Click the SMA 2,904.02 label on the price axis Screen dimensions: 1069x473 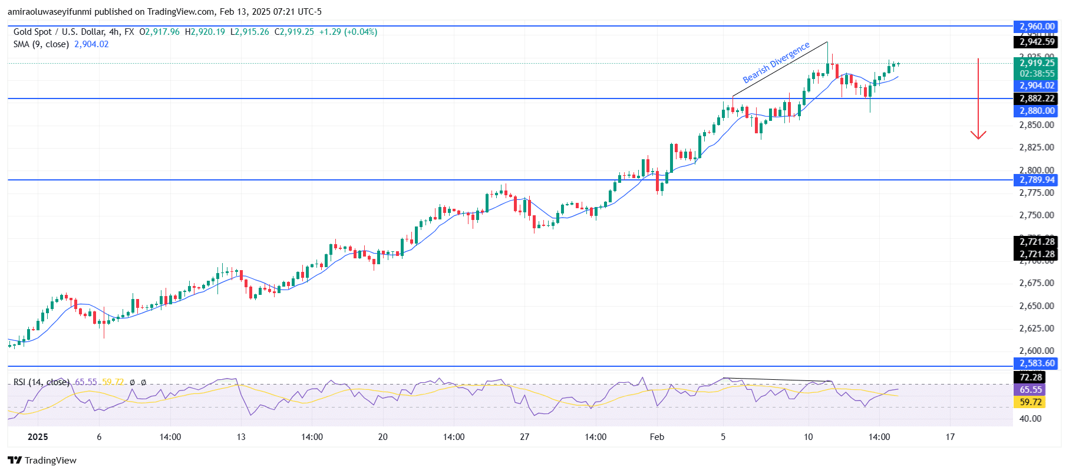coord(1037,86)
